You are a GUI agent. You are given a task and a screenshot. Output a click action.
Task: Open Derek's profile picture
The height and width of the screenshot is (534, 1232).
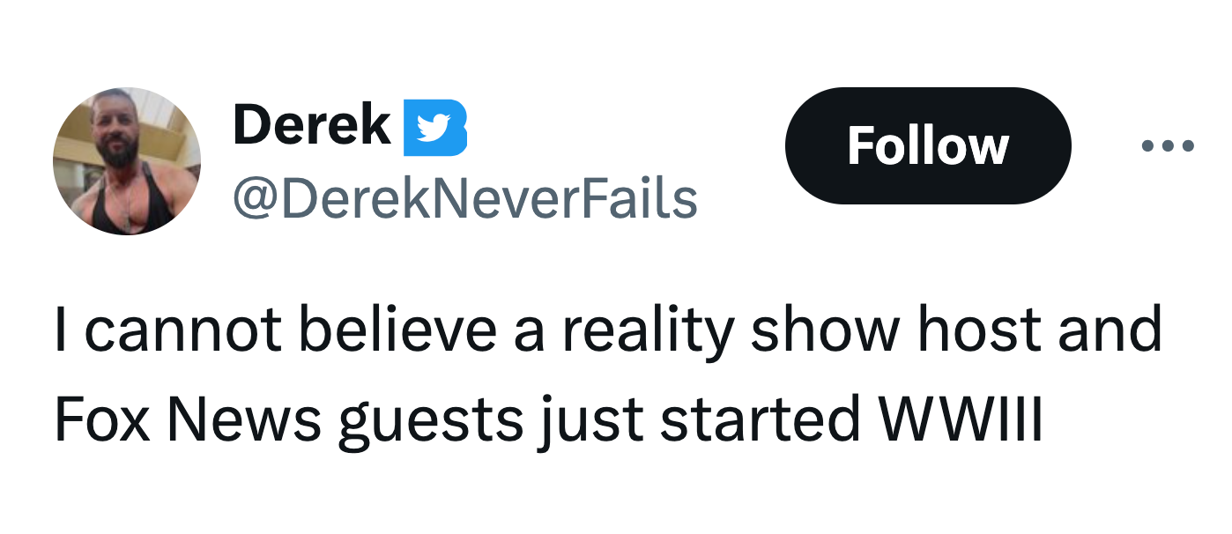(x=127, y=161)
